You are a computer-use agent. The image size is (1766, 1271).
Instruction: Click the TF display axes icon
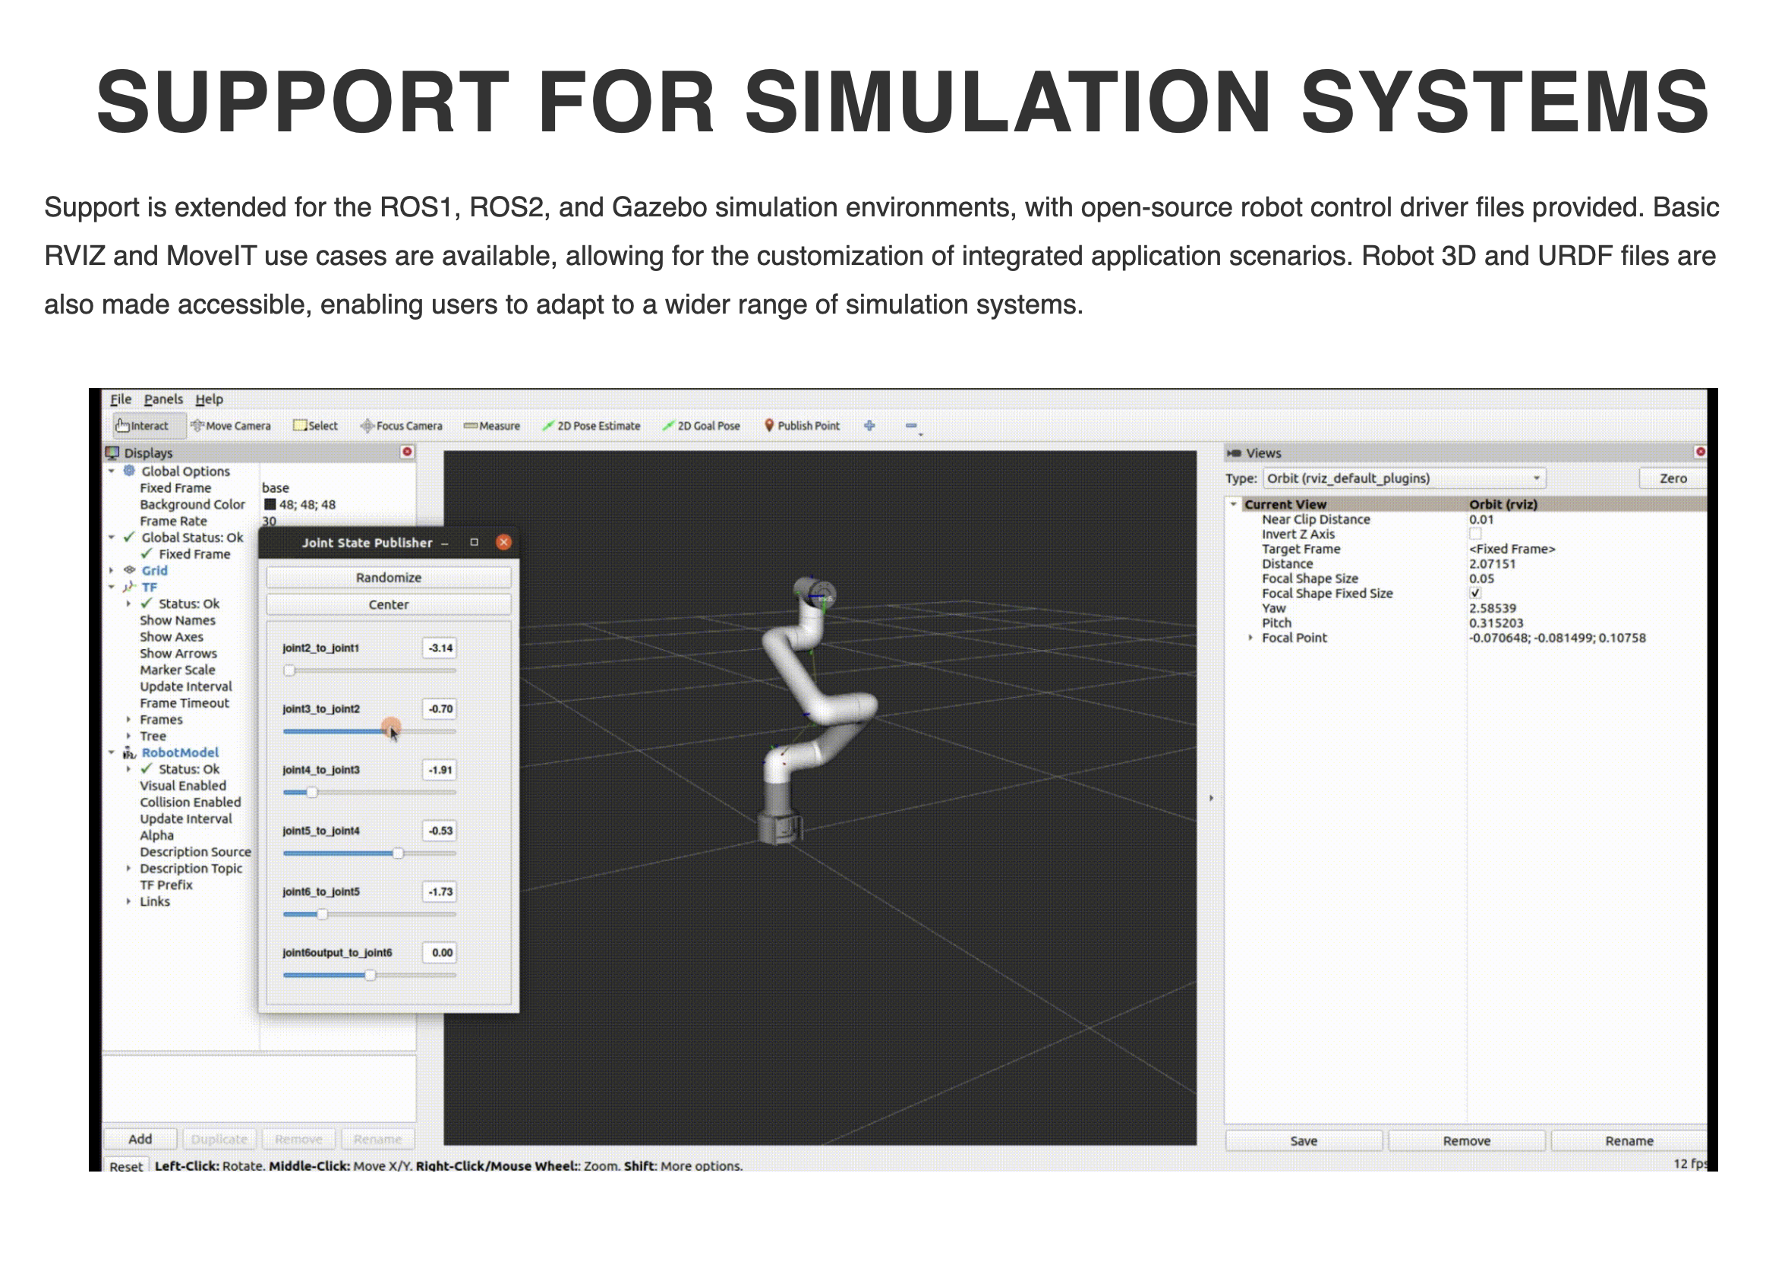click(x=129, y=586)
